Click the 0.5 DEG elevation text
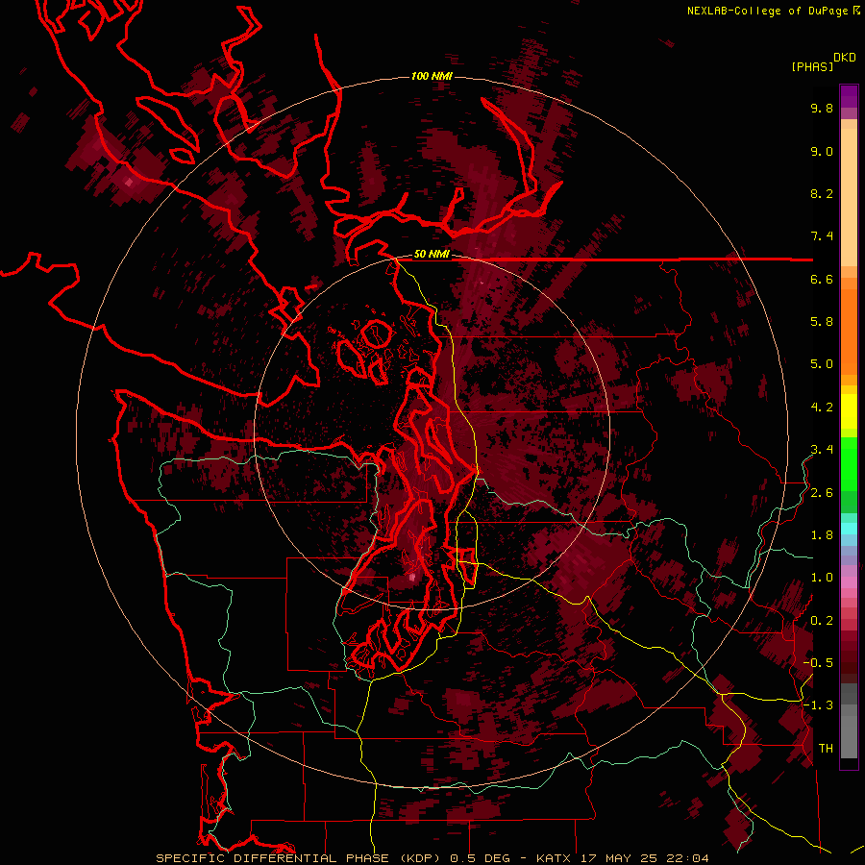The image size is (865, 865). (x=480, y=858)
